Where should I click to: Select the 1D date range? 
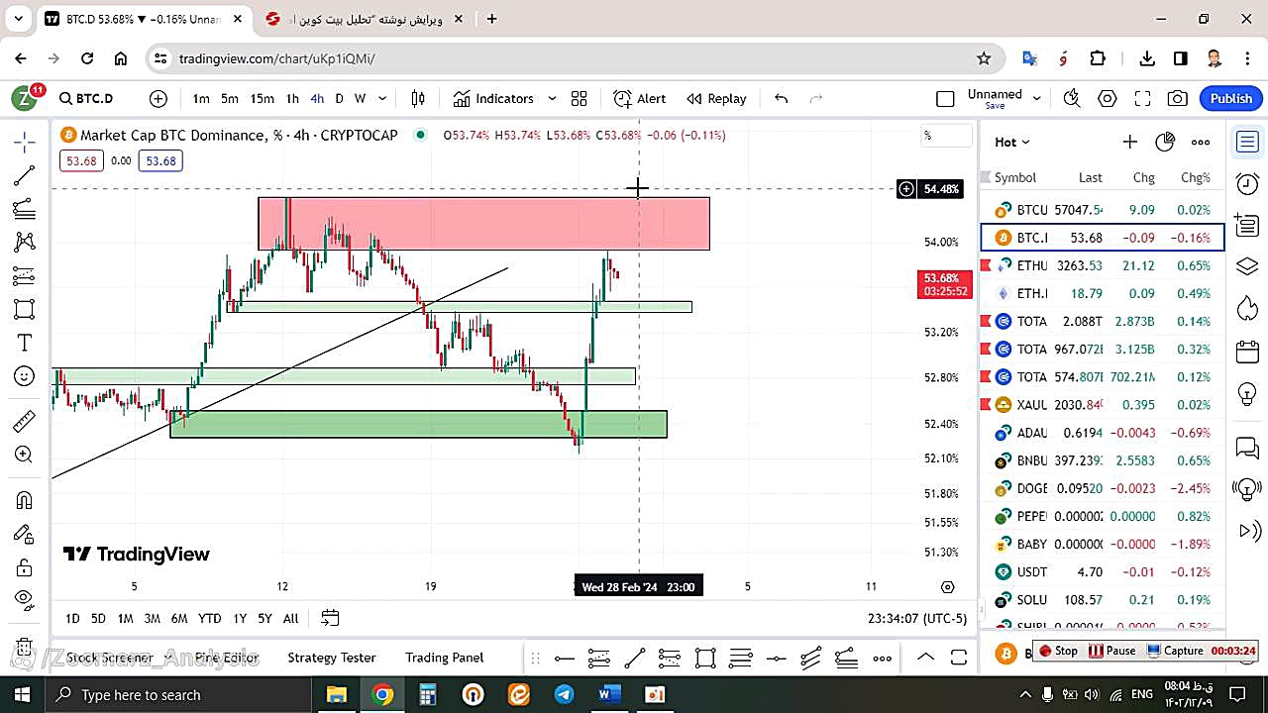[x=72, y=618]
